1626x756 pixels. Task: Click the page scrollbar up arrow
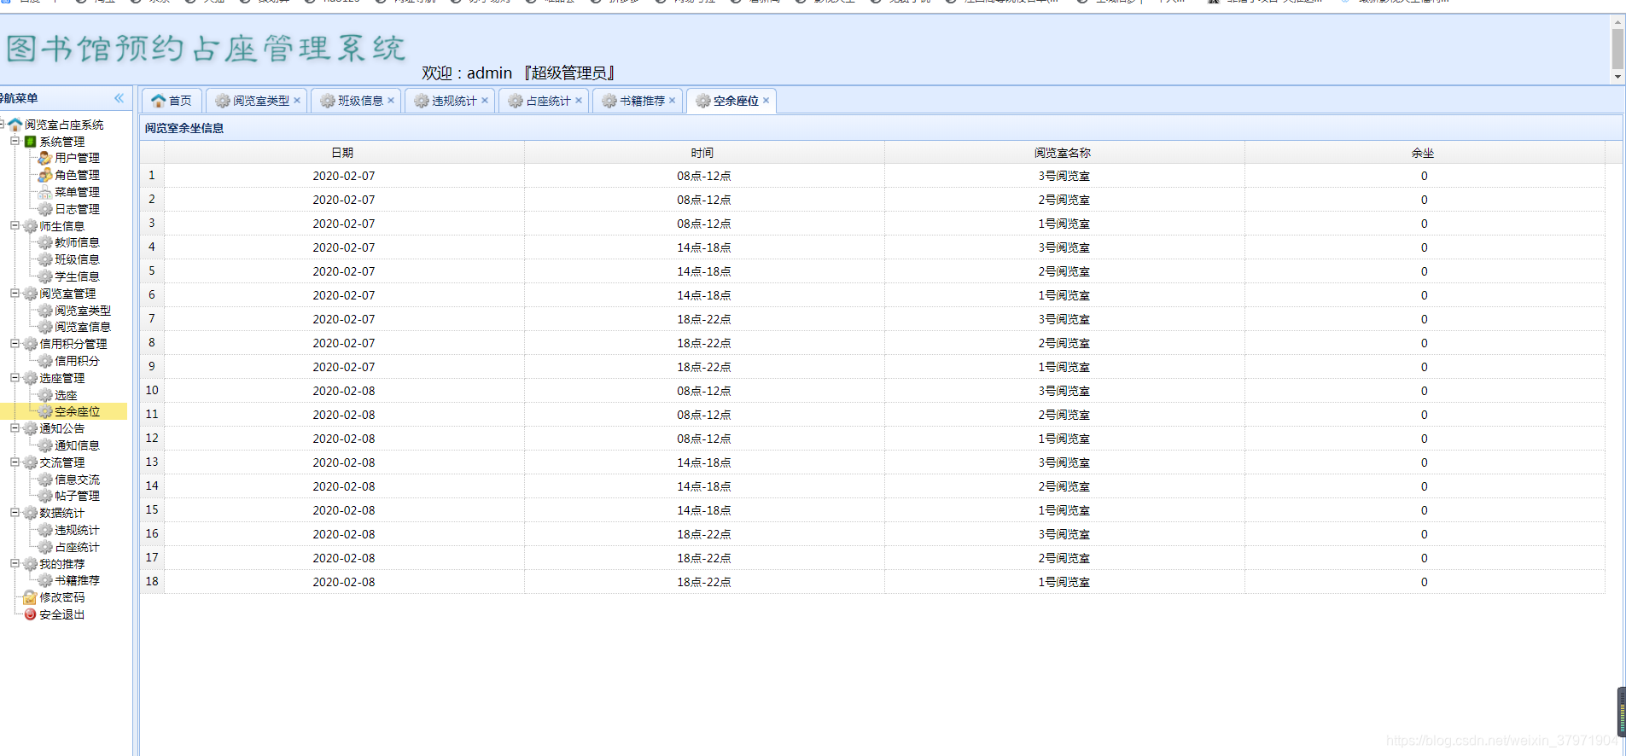coord(1617,21)
